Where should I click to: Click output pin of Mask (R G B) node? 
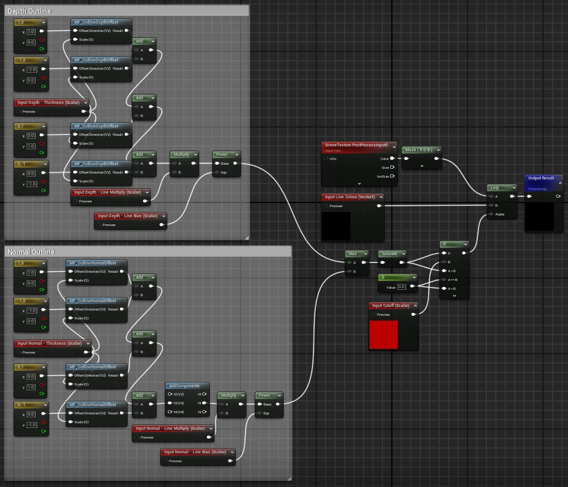(x=437, y=158)
